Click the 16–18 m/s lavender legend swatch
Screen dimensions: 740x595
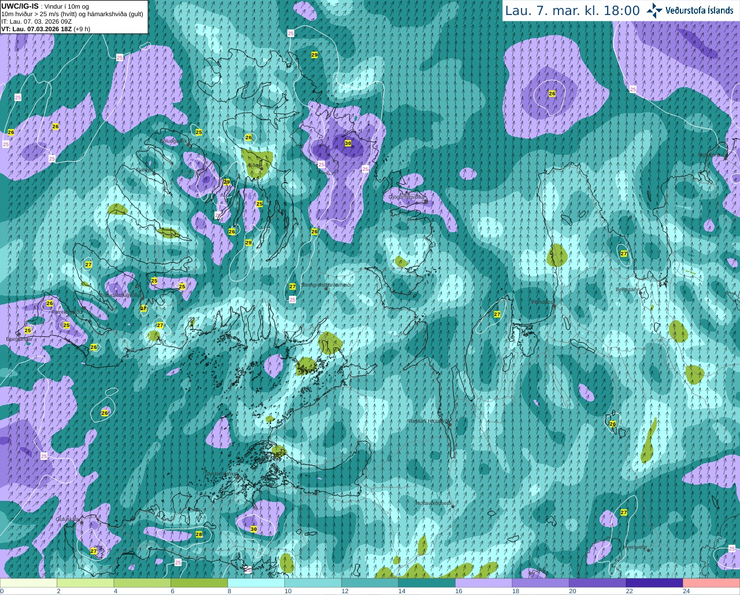click(x=484, y=583)
